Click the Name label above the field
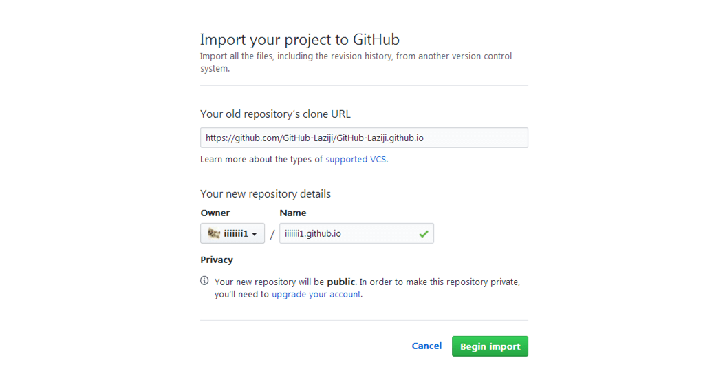The width and height of the screenshot is (714, 369). point(293,213)
